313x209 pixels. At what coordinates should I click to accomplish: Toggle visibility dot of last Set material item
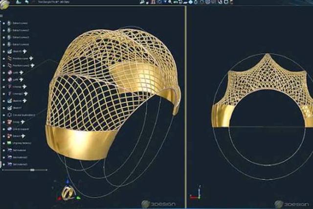pyautogui.click(x=4, y=164)
